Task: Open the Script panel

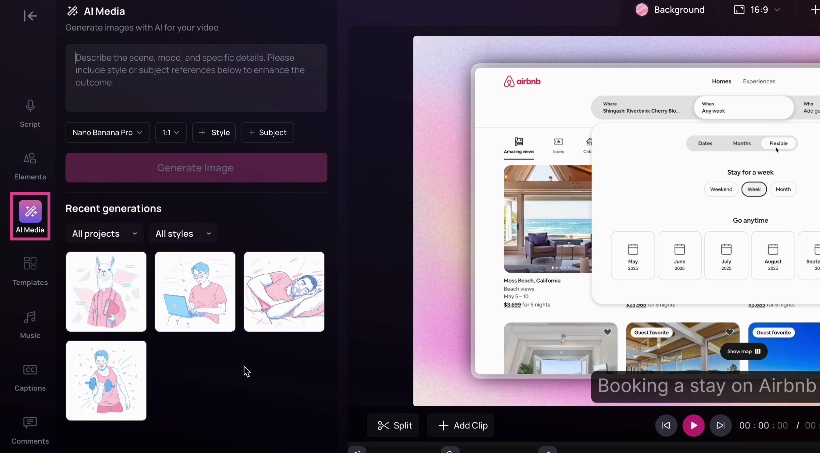Action: pyautogui.click(x=30, y=113)
